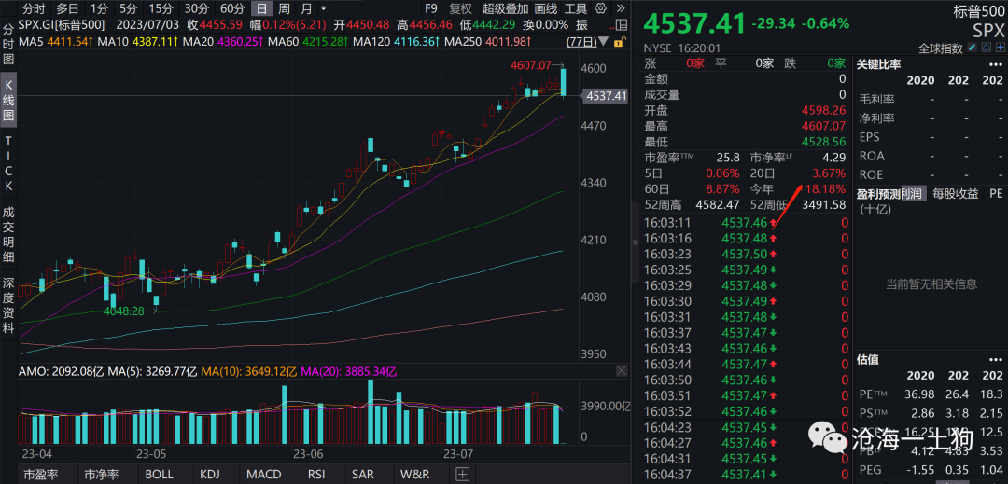Add SPX to watchlist with plus icon
The image size is (1008, 484).
pyautogui.click(x=1001, y=48)
